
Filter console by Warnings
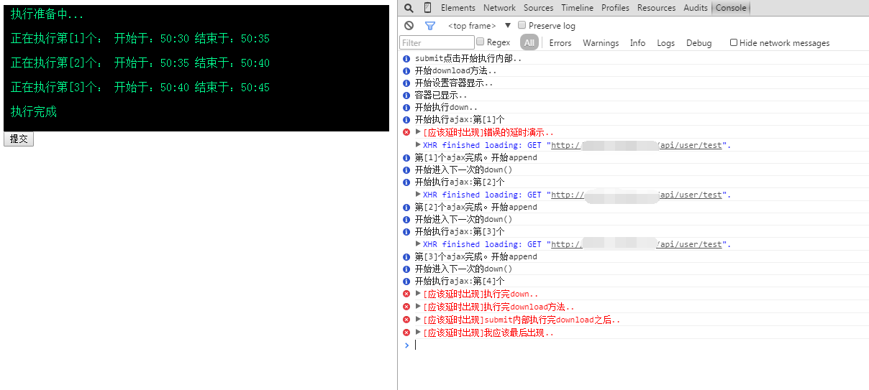pyautogui.click(x=601, y=42)
